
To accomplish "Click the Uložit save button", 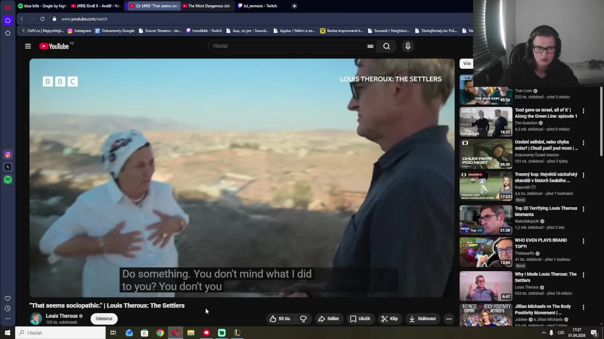I will tap(360, 319).
